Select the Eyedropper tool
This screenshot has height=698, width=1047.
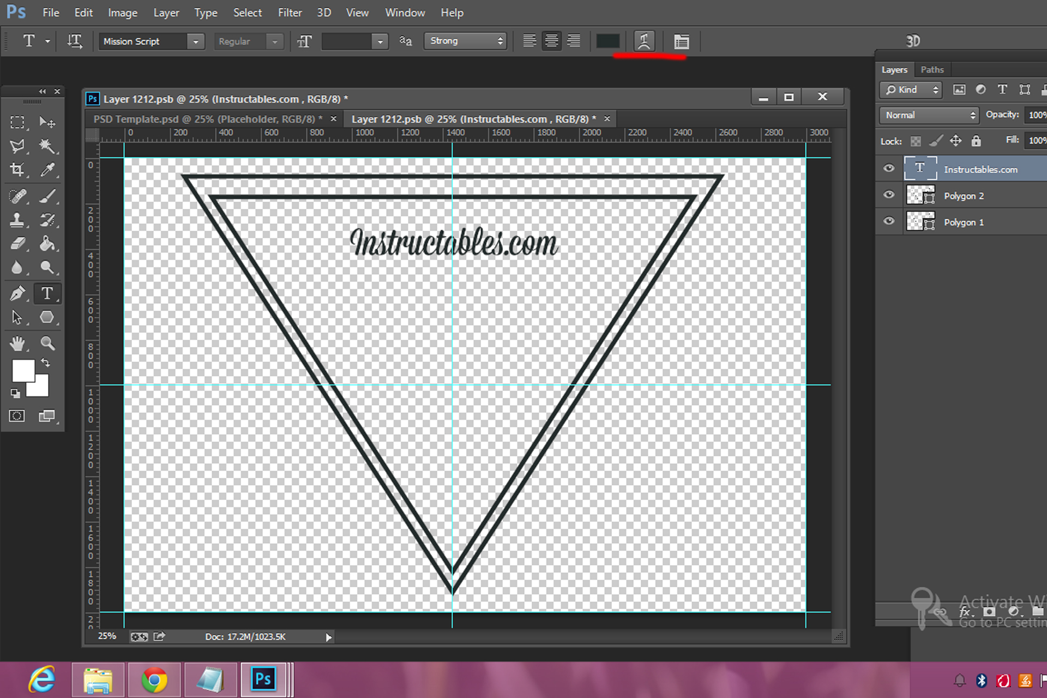pos(47,170)
